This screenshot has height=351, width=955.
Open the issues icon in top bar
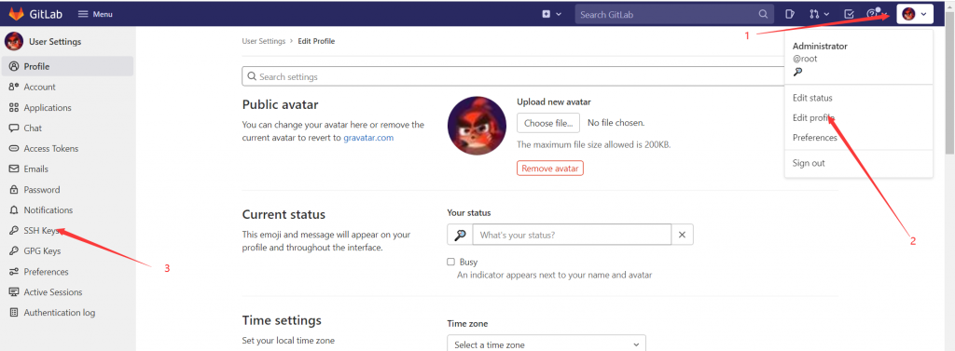(789, 14)
